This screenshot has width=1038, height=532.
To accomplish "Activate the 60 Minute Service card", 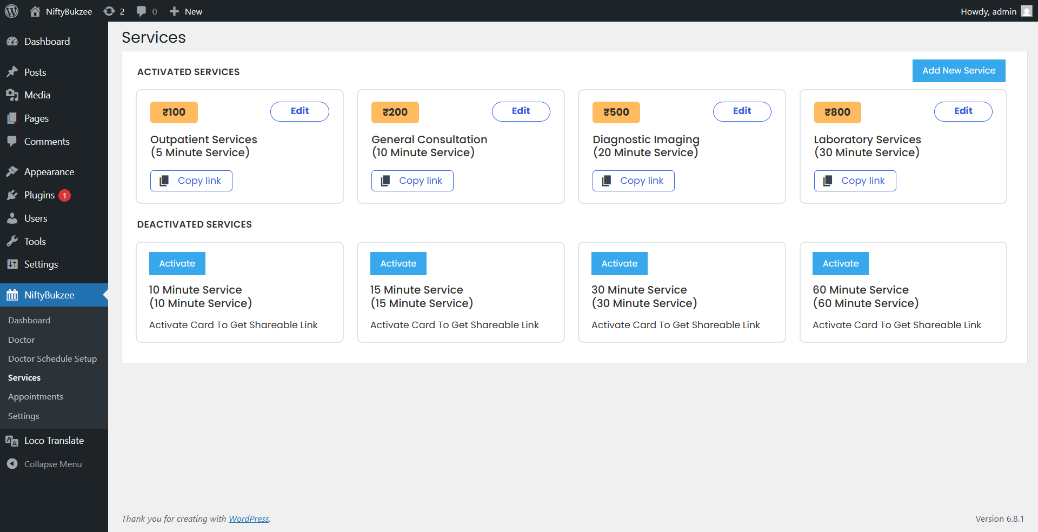I will tap(840, 263).
